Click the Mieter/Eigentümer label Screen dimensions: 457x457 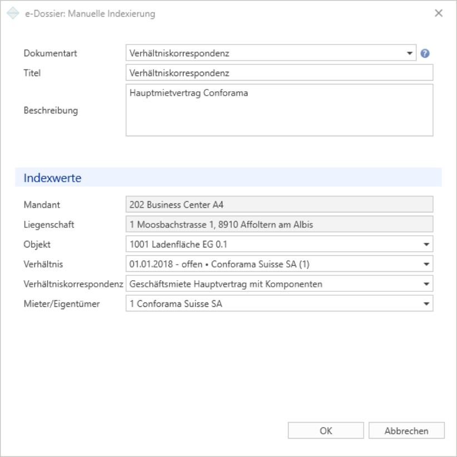coord(62,304)
